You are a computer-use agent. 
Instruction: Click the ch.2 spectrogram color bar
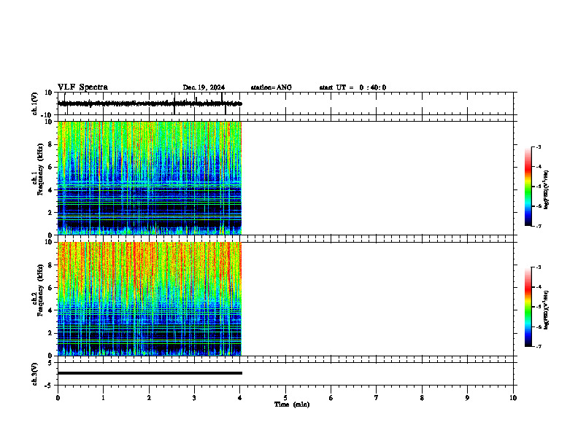click(528, 307)
